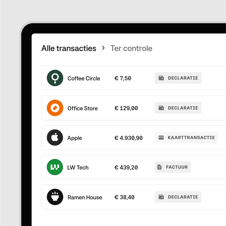Click the FACTUUR label on LW Tech row

click(x=177, y=167)
